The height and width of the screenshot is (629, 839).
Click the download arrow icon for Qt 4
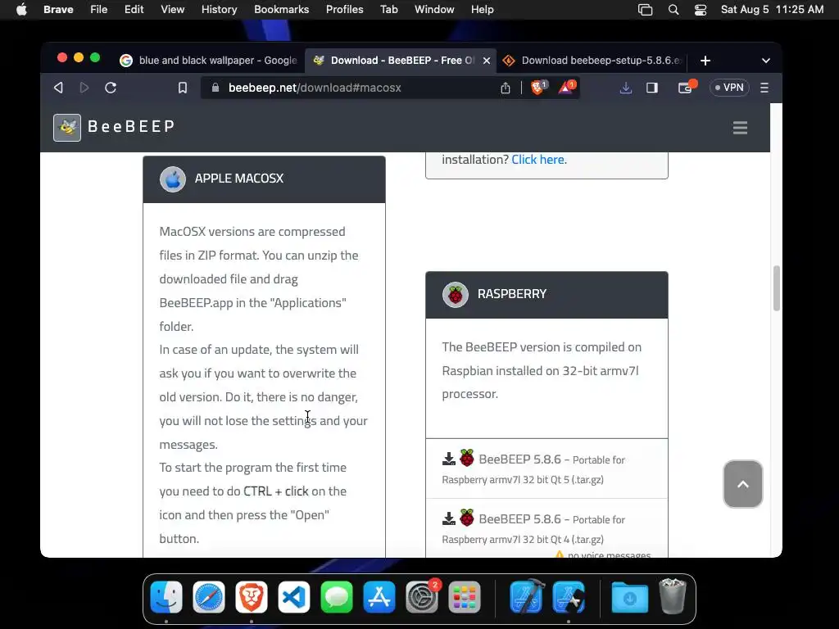[x=449, y=518]
